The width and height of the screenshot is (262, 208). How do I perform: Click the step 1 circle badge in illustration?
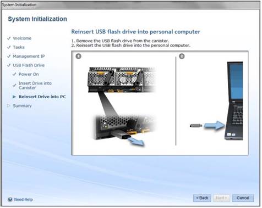pos(79,56)
